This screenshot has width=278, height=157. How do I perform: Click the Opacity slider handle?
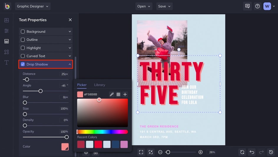click(67, 137)
